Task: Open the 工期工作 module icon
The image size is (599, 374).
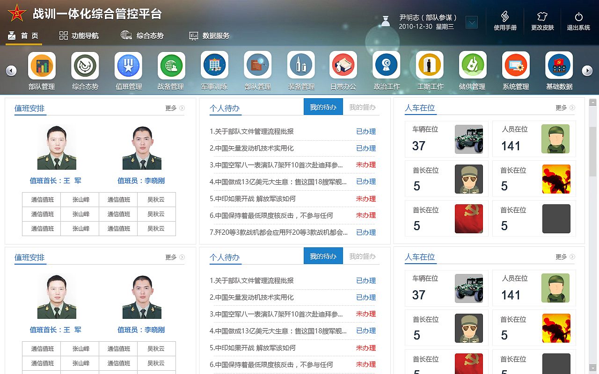Action: 430,65
